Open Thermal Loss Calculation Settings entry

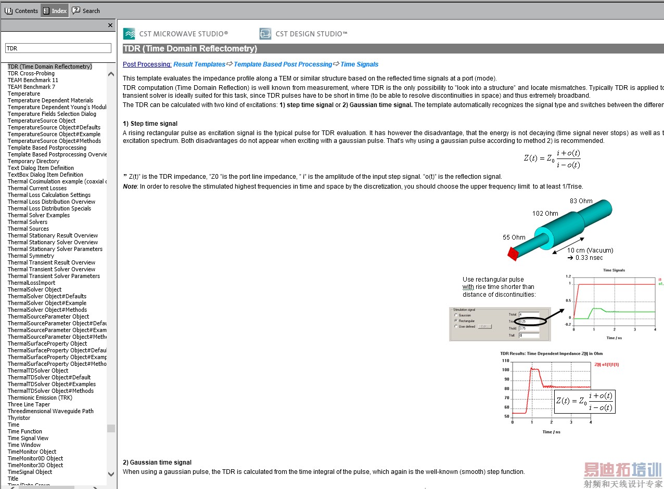(49, 195)
